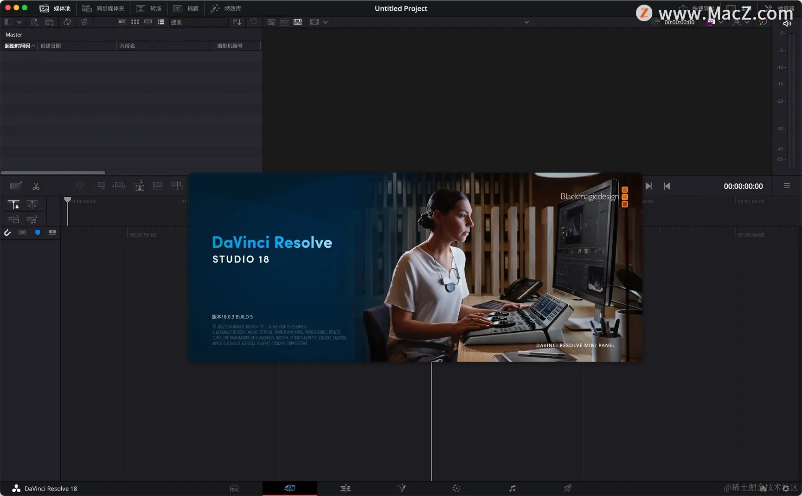Toggle the audio trim waveform icon
The width and height of the screenshot is (802, 496).
click(22, 232)
